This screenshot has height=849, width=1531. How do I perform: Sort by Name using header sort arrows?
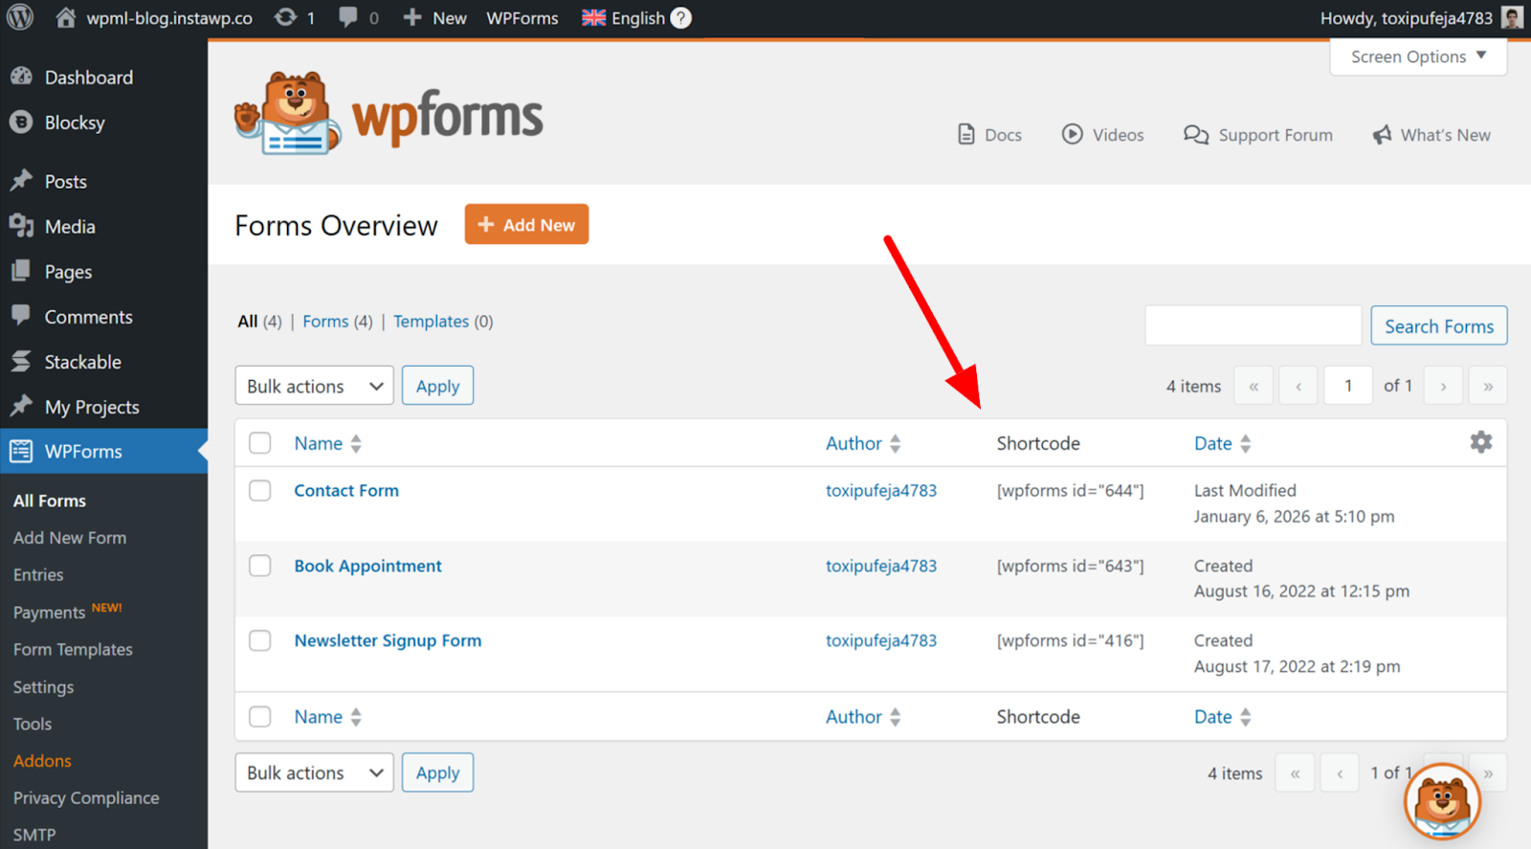pyautogui.click(x=356, y=443)
